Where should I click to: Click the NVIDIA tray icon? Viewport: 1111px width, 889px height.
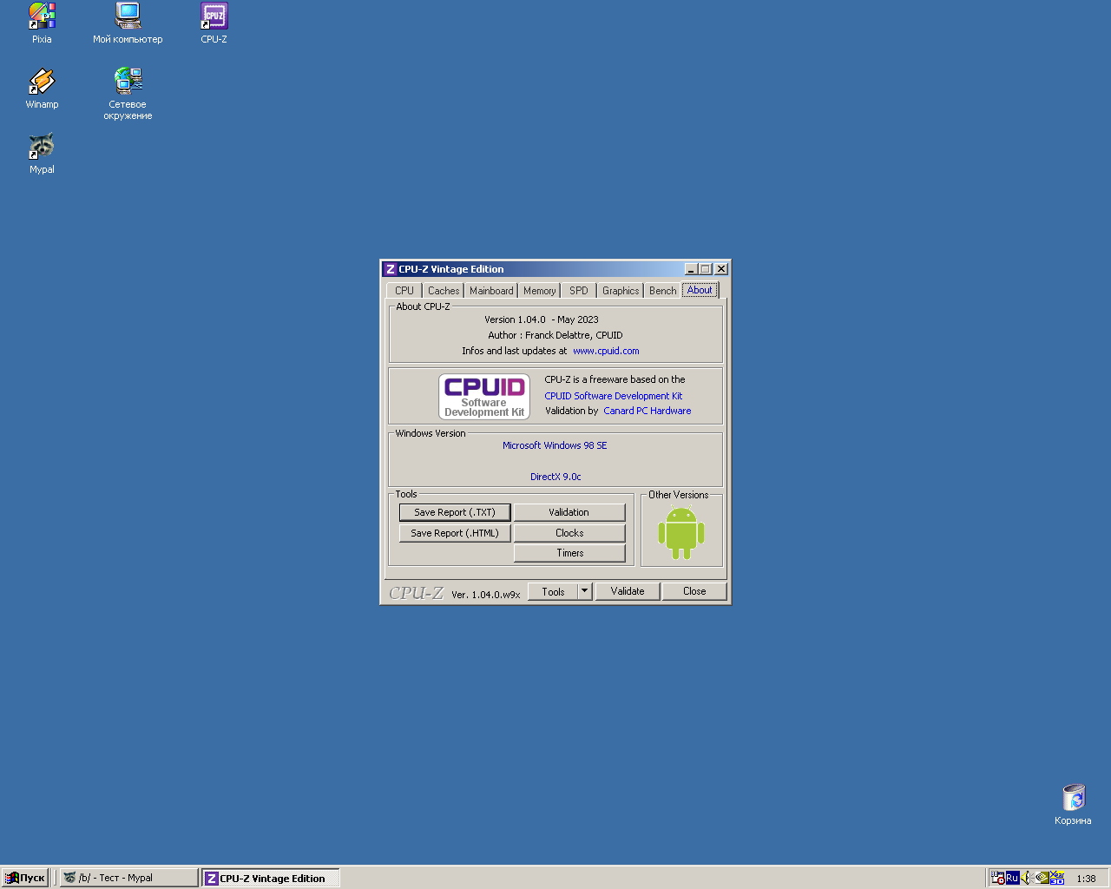[x=1042, y=878]
